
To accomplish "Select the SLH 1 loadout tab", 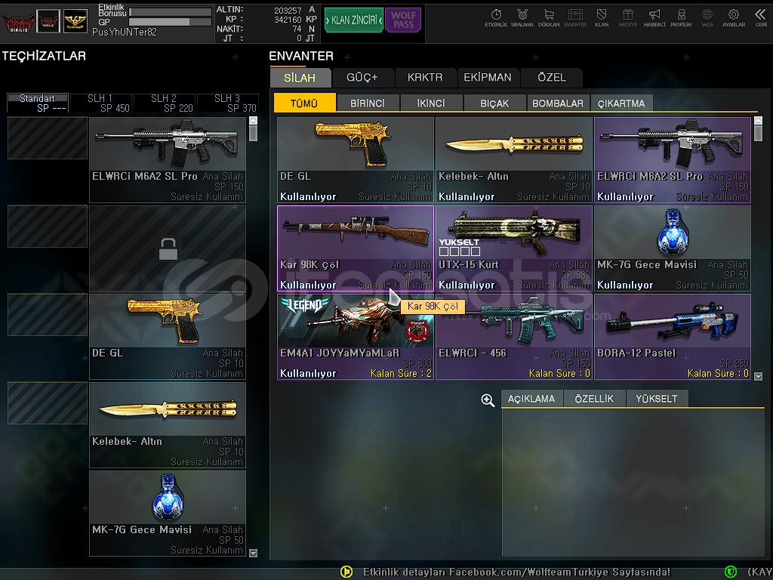I will coord(100,103).
